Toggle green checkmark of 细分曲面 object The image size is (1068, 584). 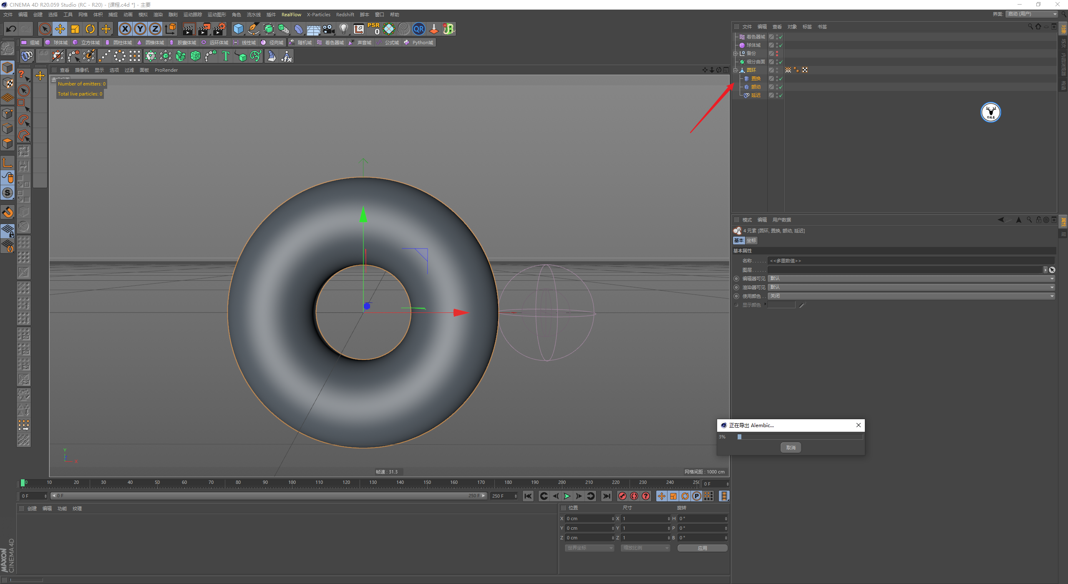781,62
